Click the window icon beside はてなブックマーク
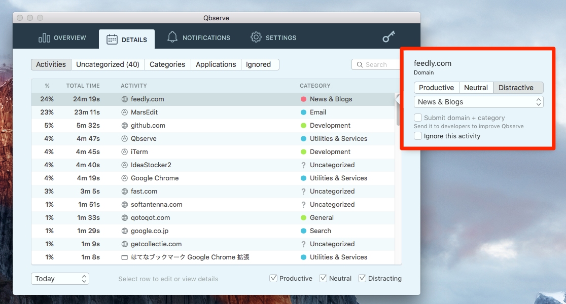566x304 pixels. [125, 257]
